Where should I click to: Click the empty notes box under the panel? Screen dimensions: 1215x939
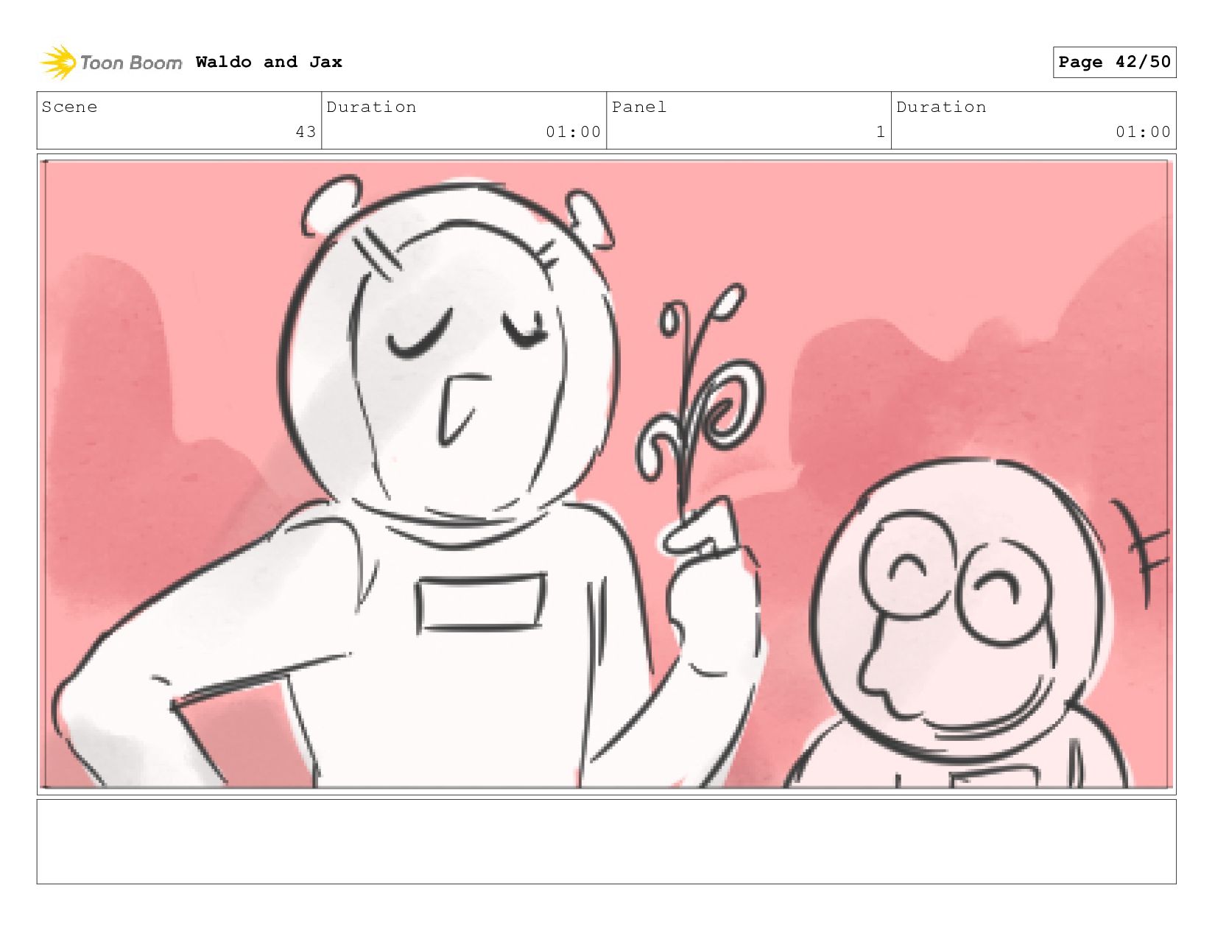click(x=606, y=842)
